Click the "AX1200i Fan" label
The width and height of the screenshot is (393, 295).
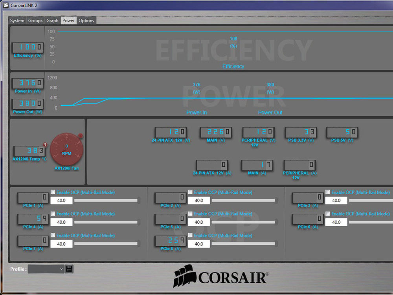(x=67, y=168)
